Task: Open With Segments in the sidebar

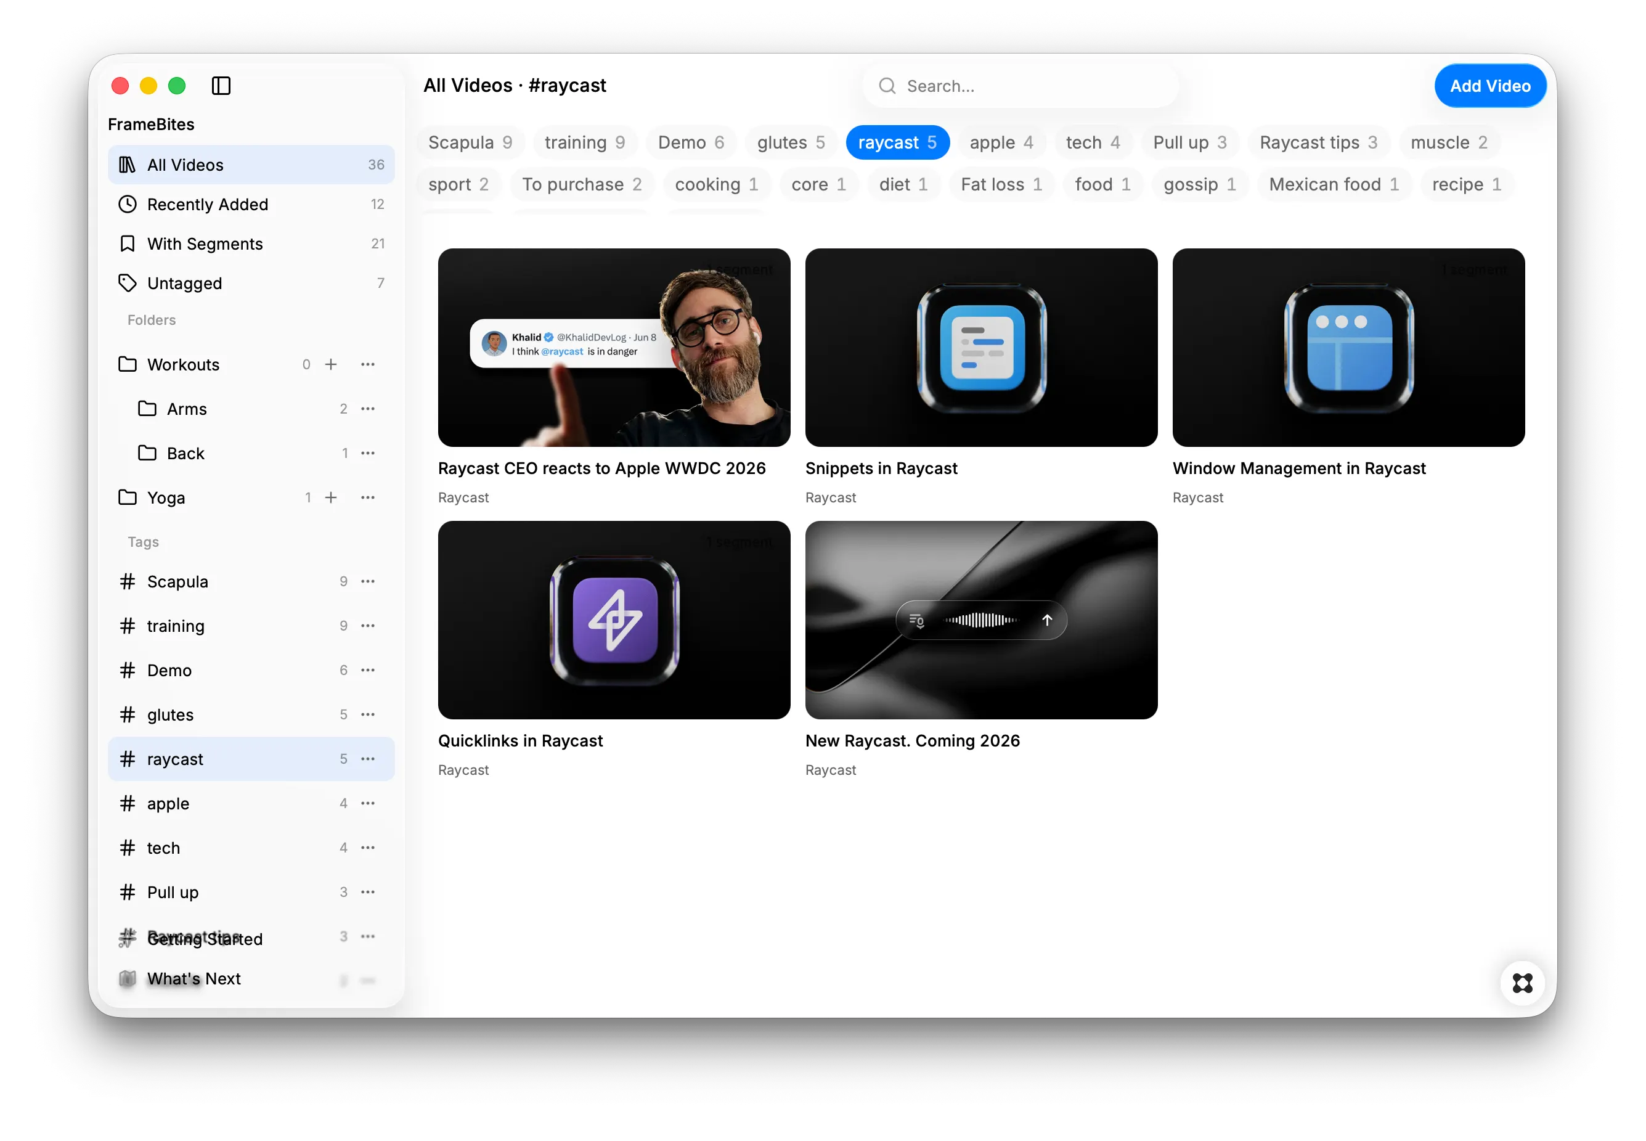Action: (251, 243)
